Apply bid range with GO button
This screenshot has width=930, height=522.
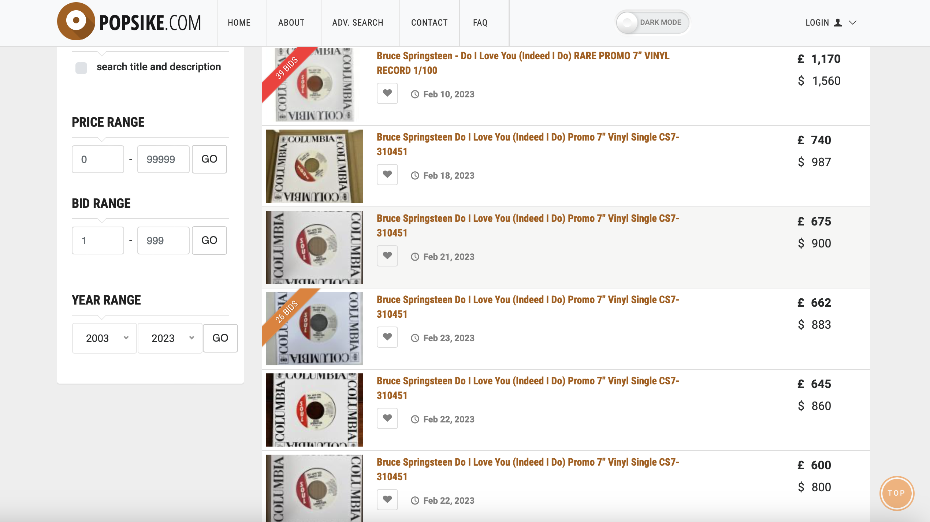point(209,241)
